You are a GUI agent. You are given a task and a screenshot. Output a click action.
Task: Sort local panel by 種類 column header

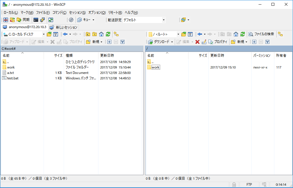[x=81, y=55]
